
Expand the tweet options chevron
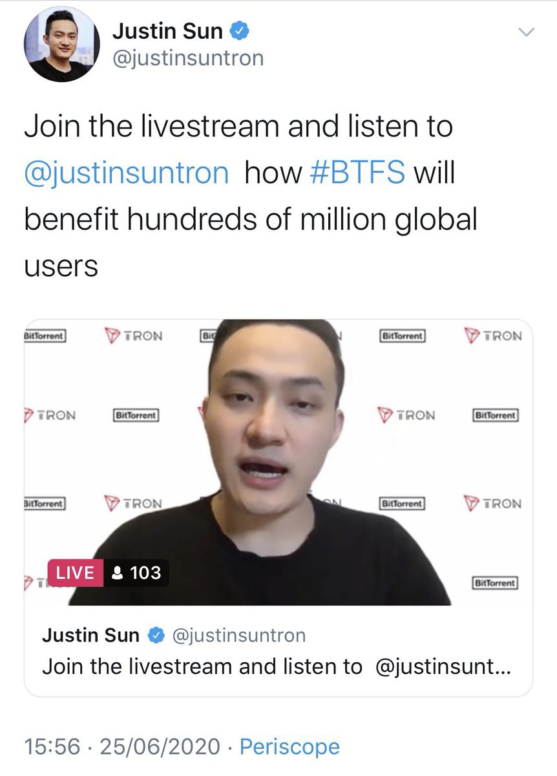[x=527, y=32]
